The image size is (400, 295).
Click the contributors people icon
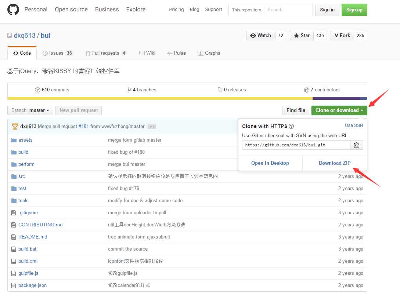(x=306, y=90)
